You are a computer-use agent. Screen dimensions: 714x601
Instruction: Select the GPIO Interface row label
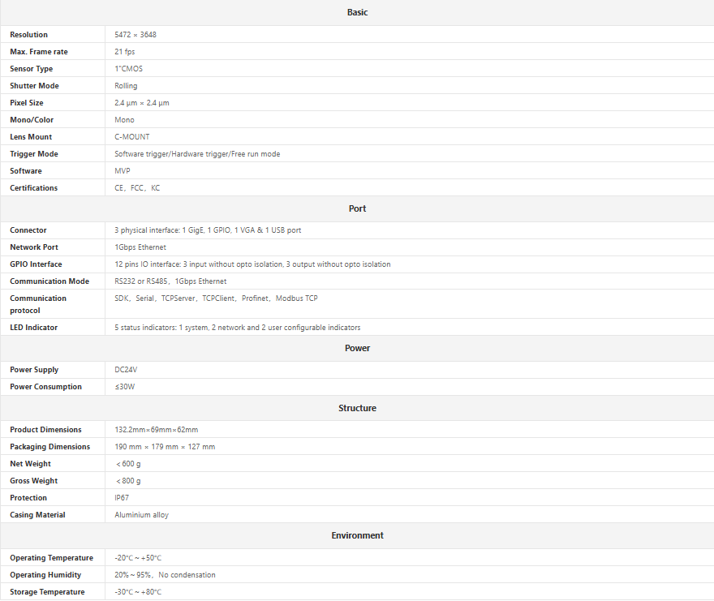click(36, 264)
